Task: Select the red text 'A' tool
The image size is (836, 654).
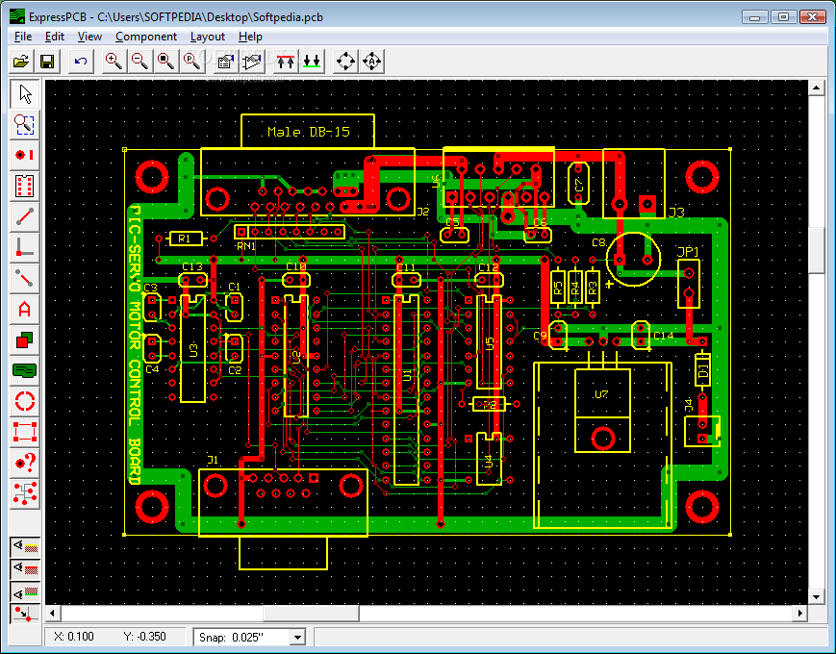Action: point(25,309)
